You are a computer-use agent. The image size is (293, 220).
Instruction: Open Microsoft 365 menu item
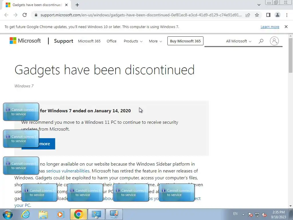click(89, 41)
